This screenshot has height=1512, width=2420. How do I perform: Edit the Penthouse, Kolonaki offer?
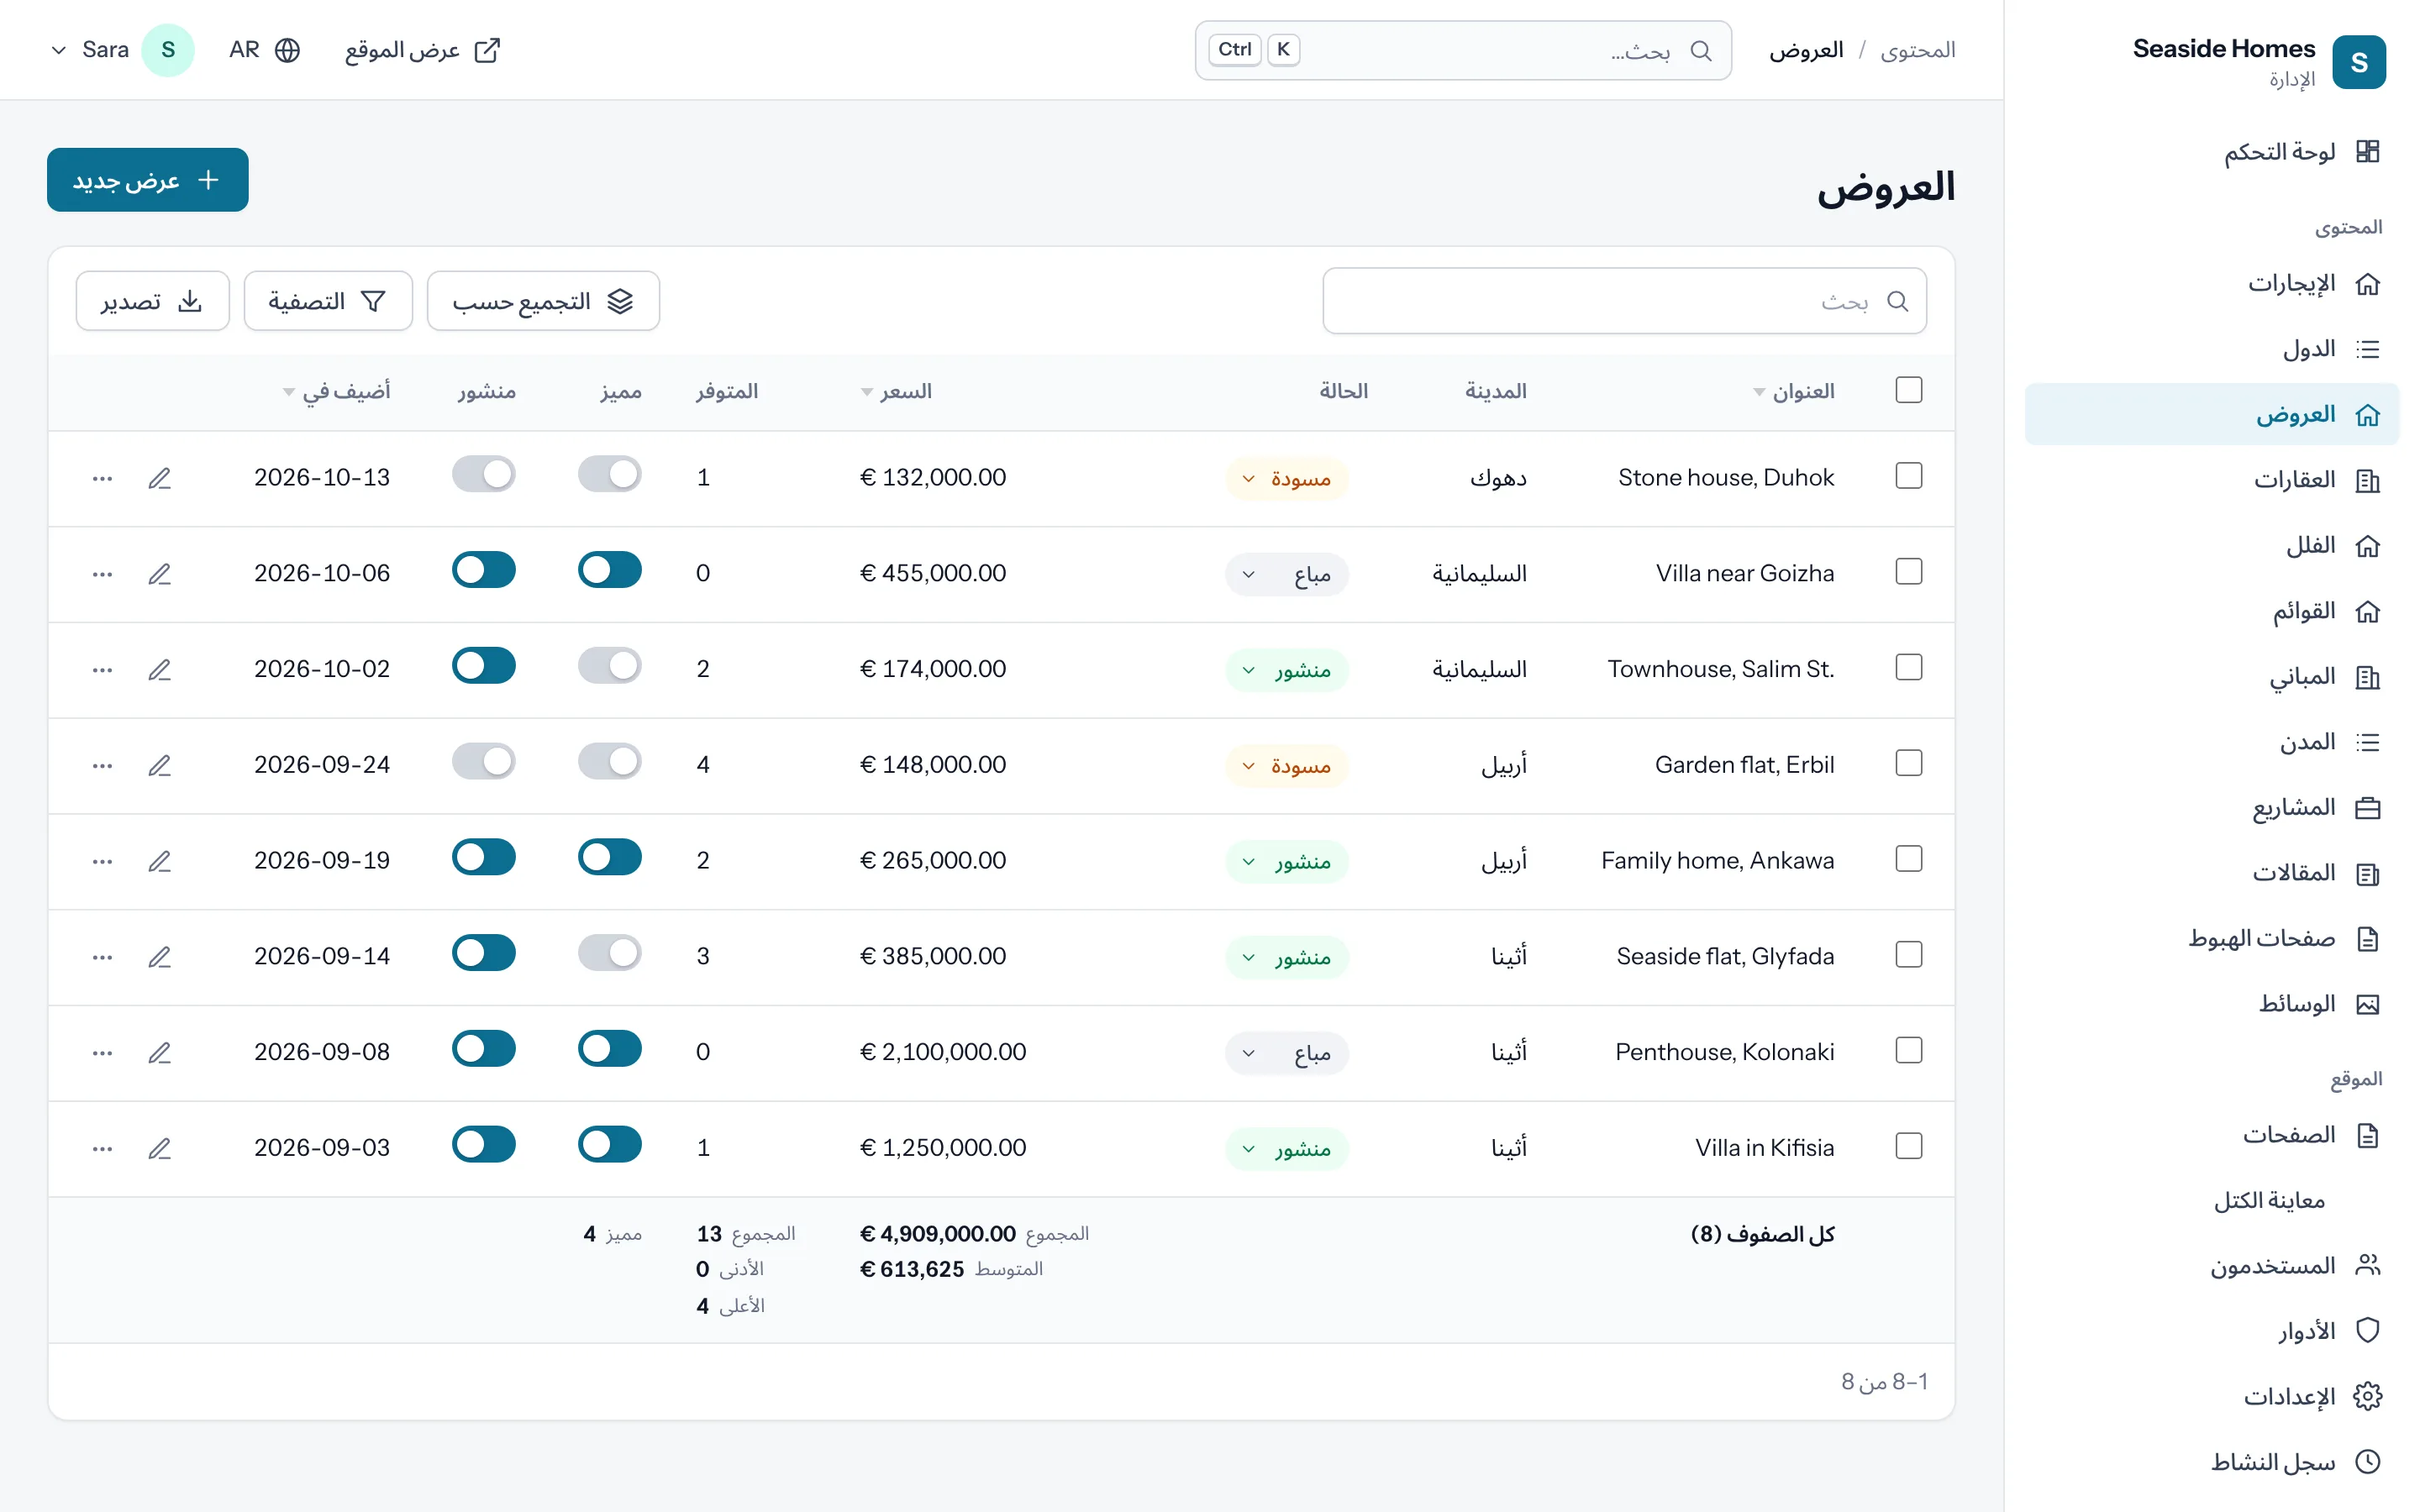point(160,1053)
